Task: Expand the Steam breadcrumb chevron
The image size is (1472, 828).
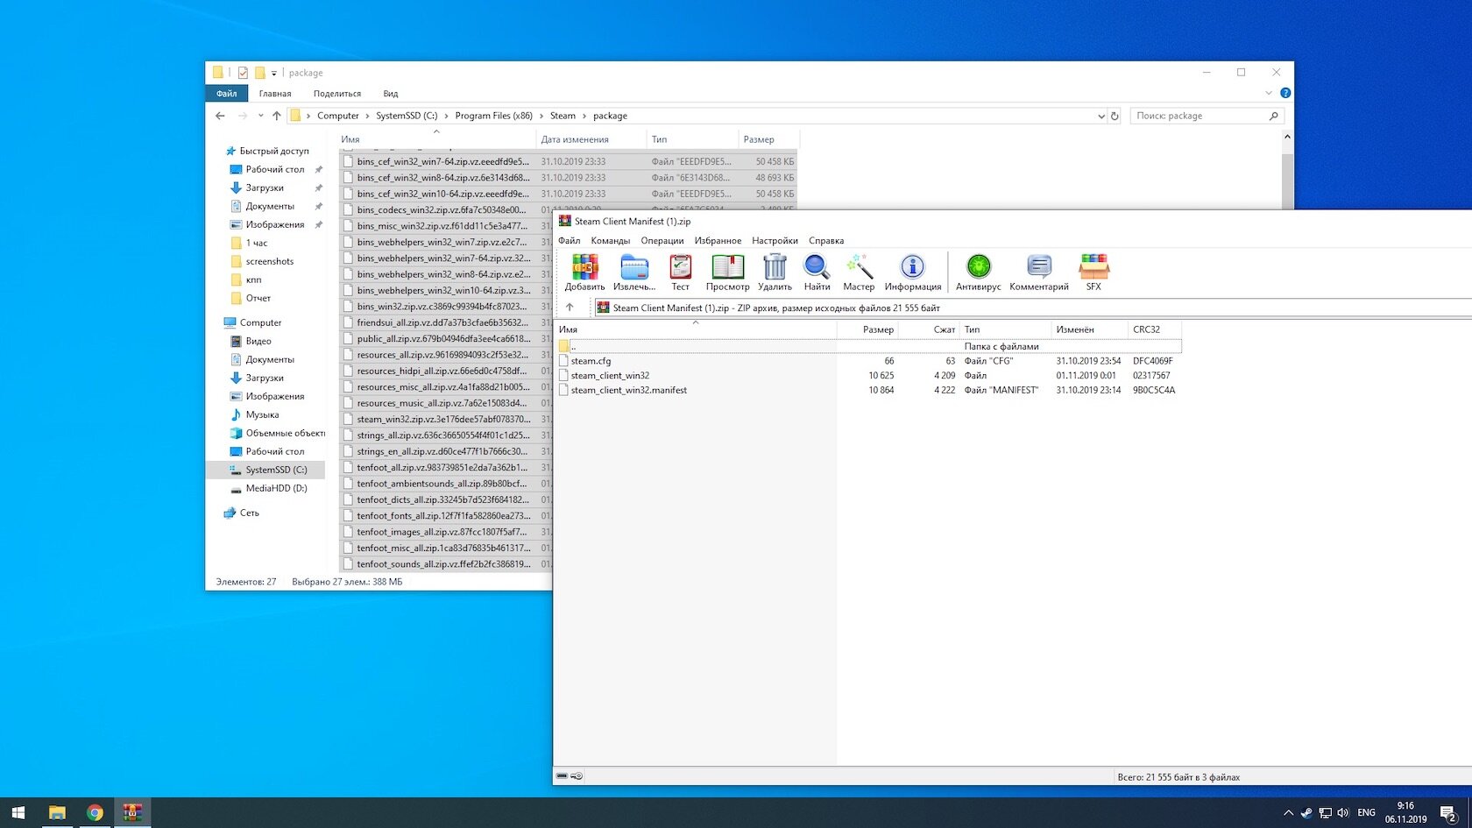Action: [x=584, y=116]
